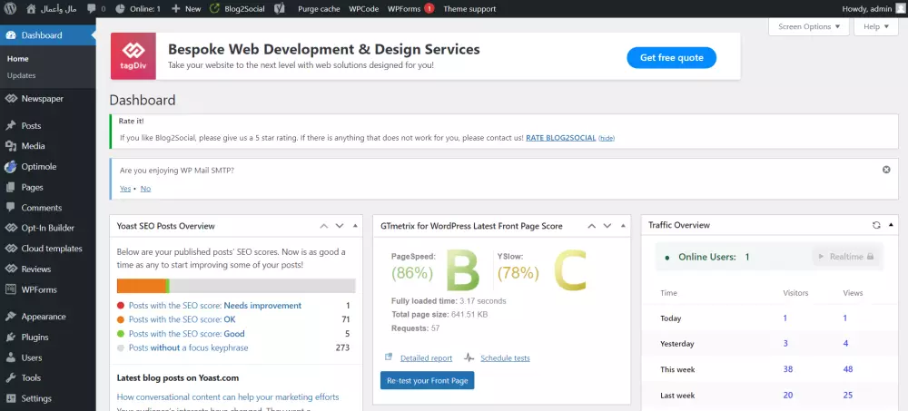Open the Plugins section in sidebar

(x=35, y=337)
